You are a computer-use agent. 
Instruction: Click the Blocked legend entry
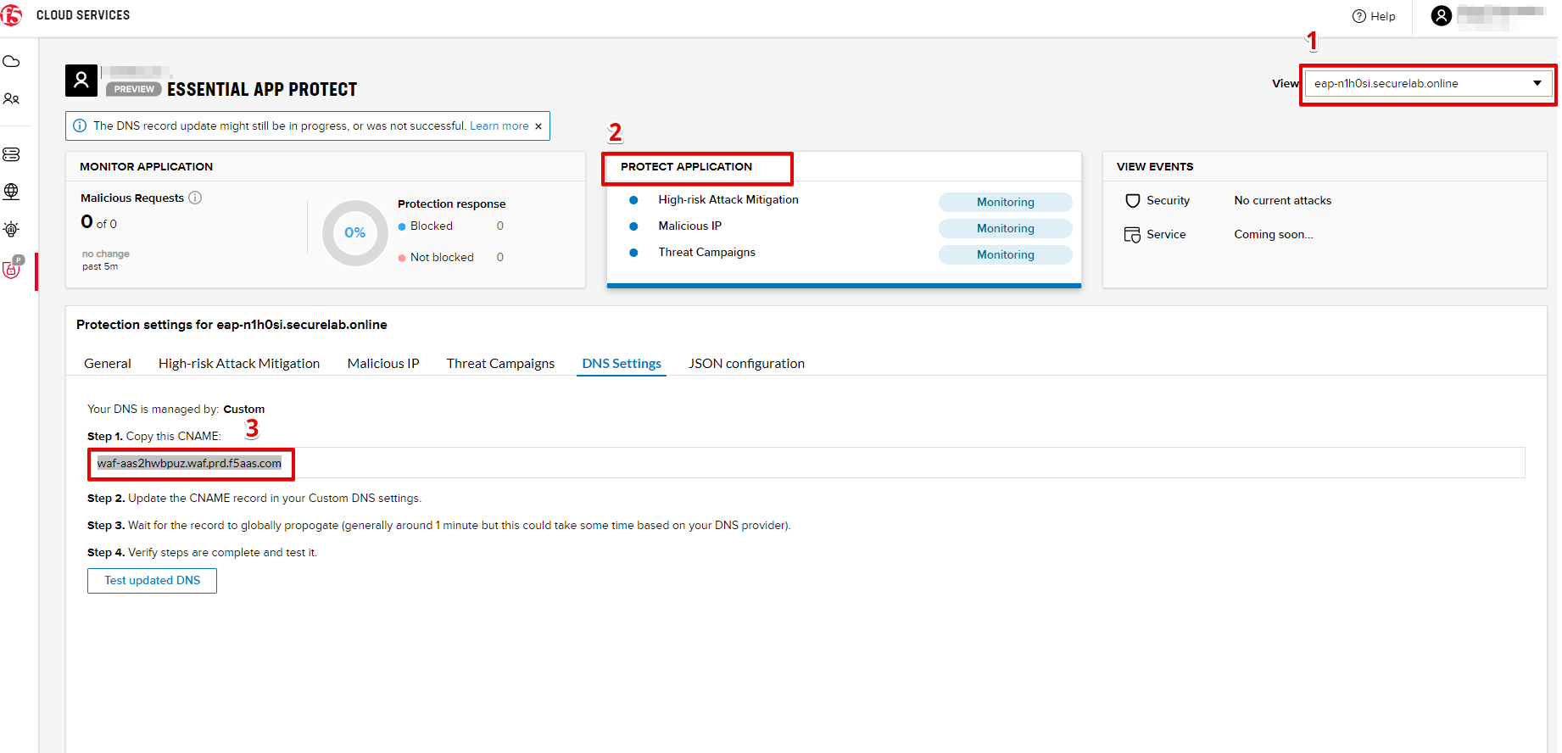click(432, 226)
